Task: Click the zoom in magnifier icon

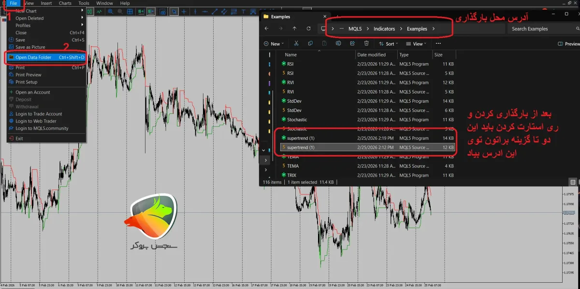Action: click(x=110, y=11)
